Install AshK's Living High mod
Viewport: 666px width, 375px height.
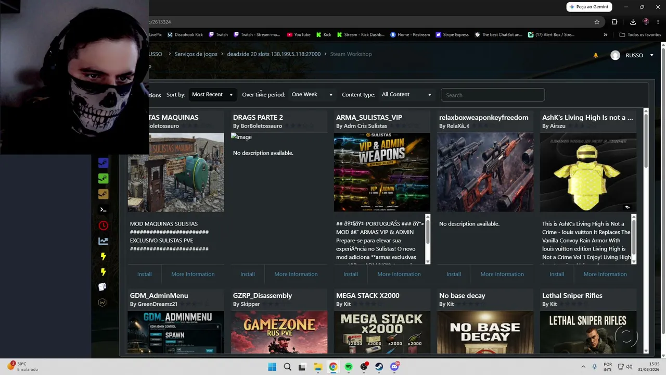557,274
